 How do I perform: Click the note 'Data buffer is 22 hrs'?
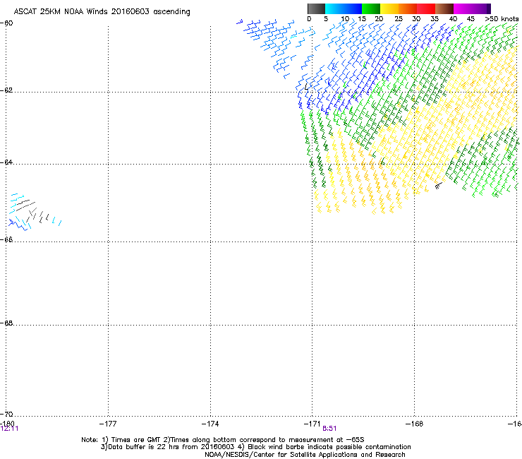[x=144, y=447]
